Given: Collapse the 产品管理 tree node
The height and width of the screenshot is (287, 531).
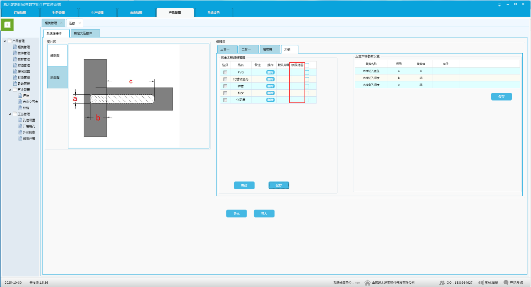Looking at the screenshot, I should click(x=5, y=41).
